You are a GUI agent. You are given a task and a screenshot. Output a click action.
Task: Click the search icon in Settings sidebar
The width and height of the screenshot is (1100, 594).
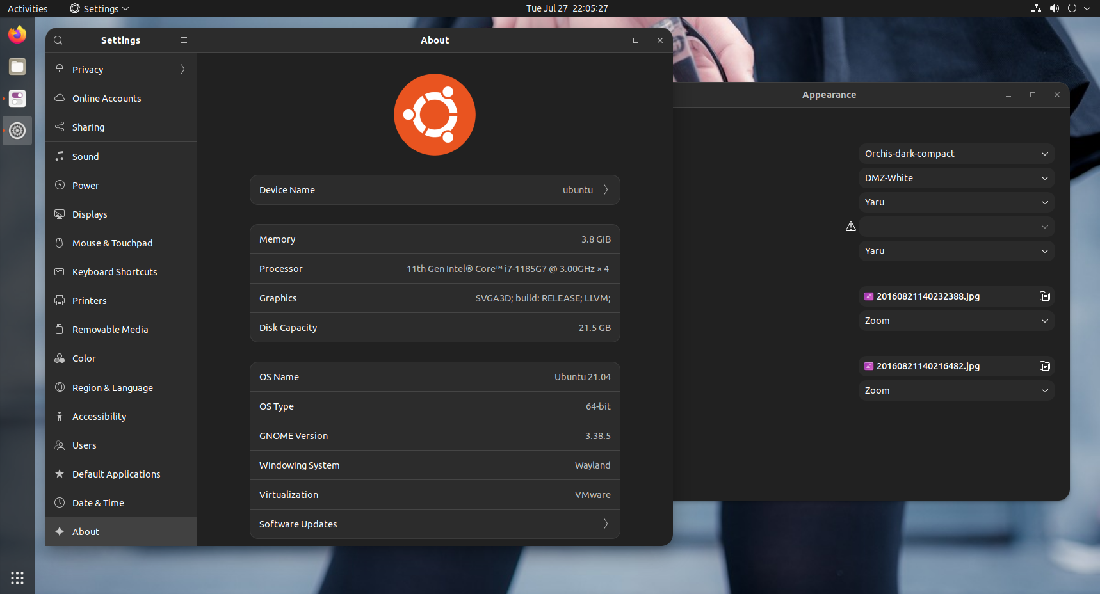[58, 40]
